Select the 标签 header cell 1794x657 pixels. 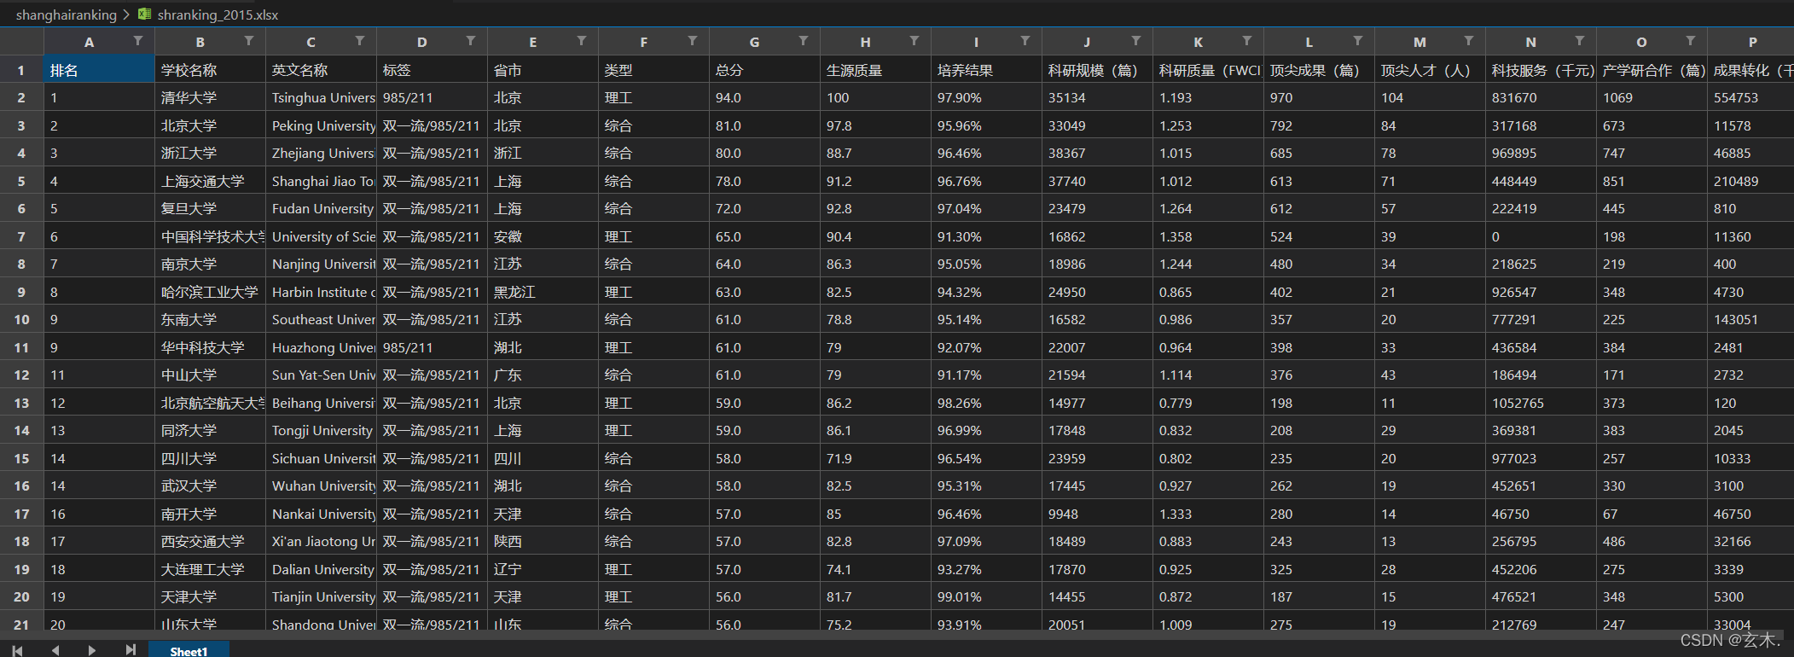(432, 70)
